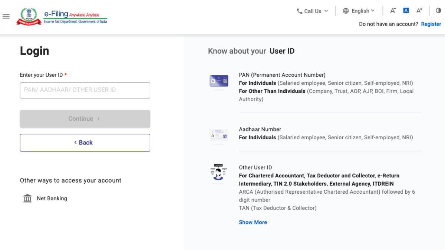Click the decrease font size icon
The width and height of the screenshot is (445, 250).
[393, 11]
